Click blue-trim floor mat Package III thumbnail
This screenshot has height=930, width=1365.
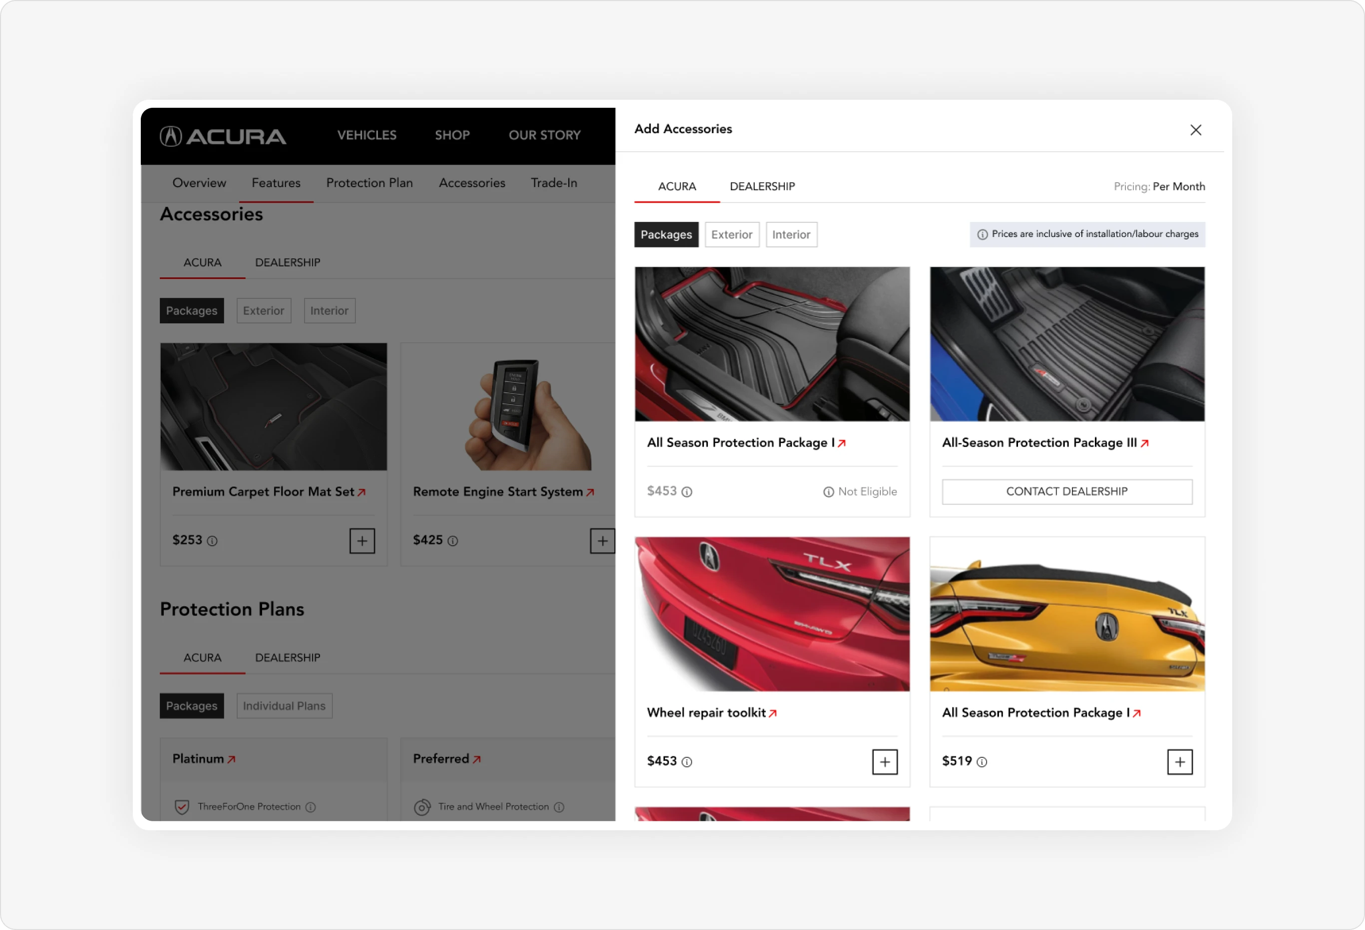tap(1066, 344)
